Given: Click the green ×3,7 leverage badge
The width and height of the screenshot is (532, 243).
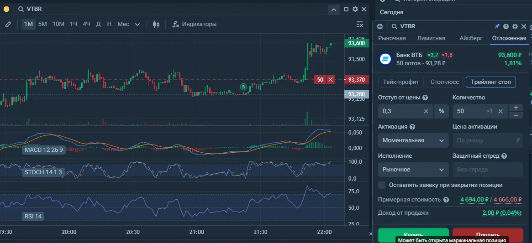Looking at the screenshot, I should [432, 55].
